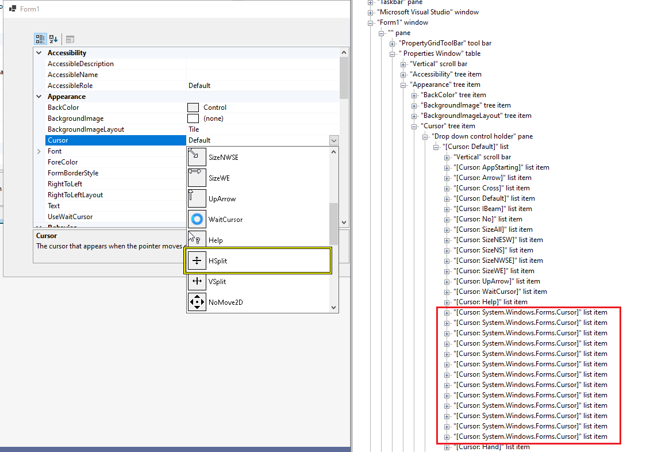Image resolution: width=654 pixels, height=452 pixels.
Task: Click the Property Pages icon
Action: tap(70, 39)
